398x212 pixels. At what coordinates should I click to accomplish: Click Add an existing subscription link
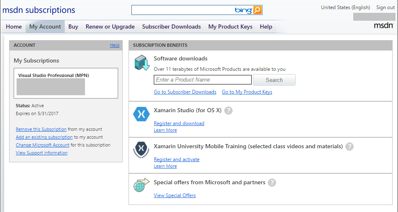coord(44,137)
